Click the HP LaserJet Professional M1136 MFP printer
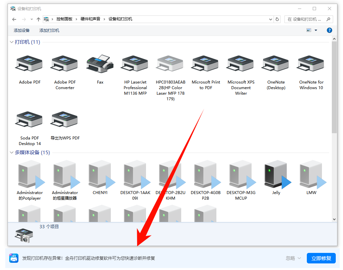Image resolution: width=343 pixels, height=270 pixels. click(135, 64)
